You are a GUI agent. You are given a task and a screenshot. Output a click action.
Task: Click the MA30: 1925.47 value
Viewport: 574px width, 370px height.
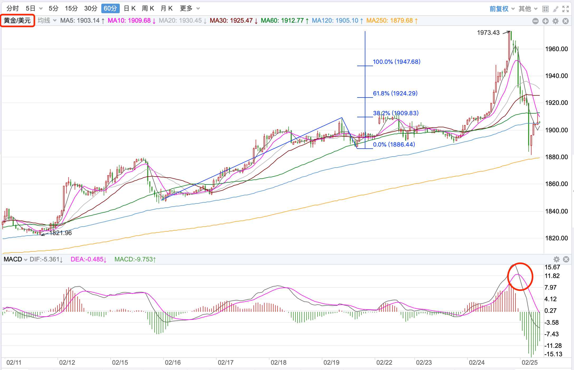click(x=234, y=21)
